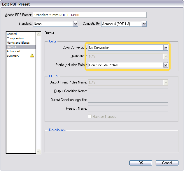Click the Adobe PDF Preset name field
This screenshot has height=171, width=184.
(90, 15)
